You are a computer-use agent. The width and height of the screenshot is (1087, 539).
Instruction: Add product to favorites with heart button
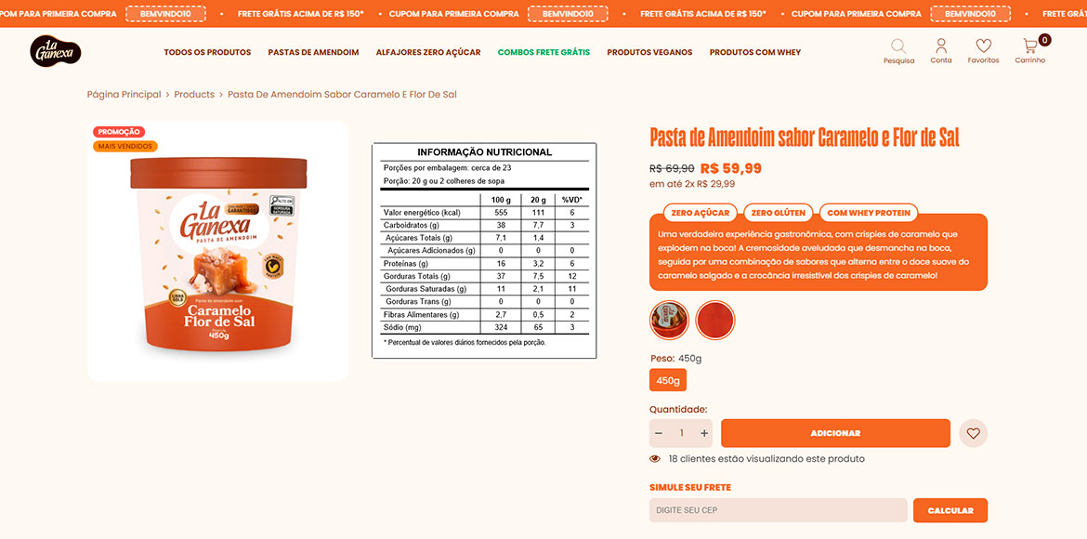974,433
